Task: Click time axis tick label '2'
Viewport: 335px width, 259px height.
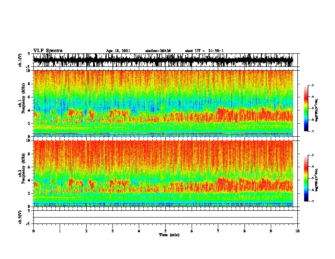Action: [86, 231]
